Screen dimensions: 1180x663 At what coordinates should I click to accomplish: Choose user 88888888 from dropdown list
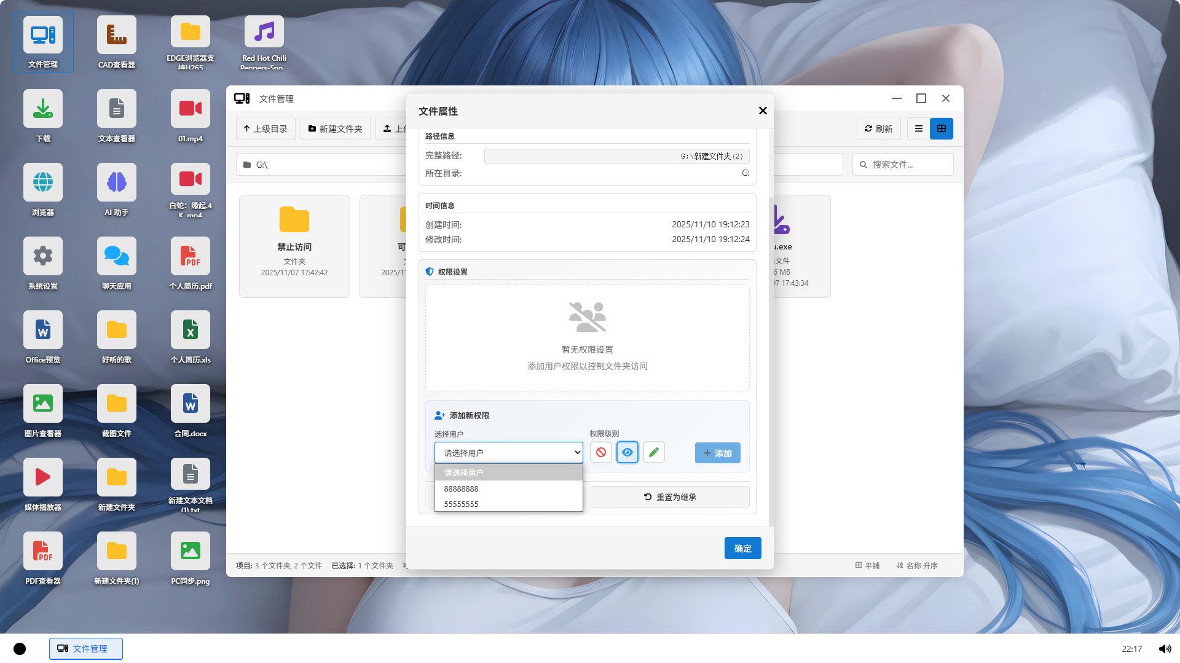click(509, 488)
